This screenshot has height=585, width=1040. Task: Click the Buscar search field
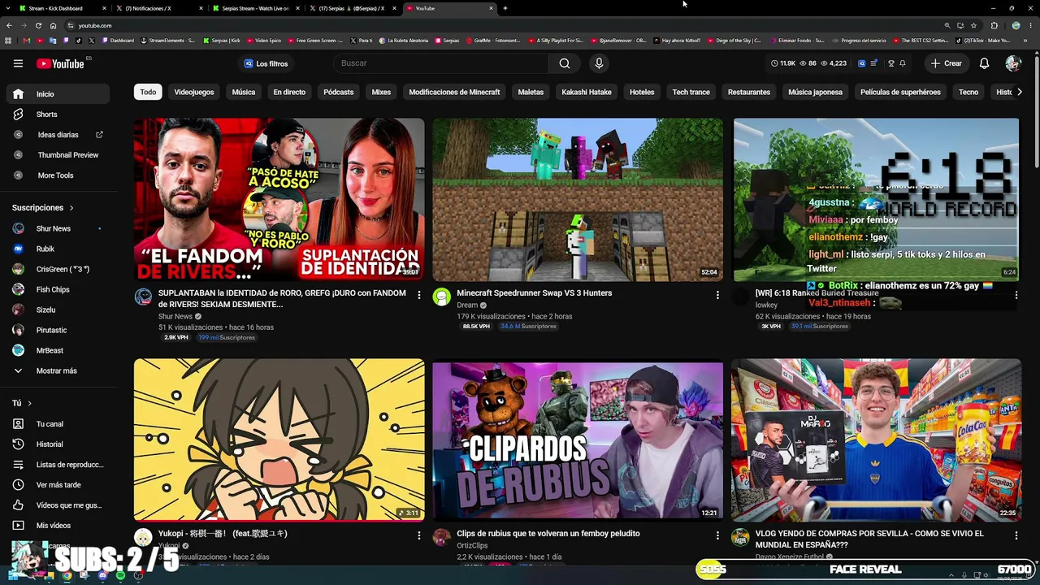click(441, 63)
